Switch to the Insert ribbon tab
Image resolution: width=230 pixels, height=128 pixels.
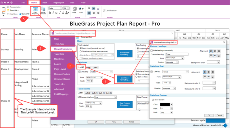click(45, 3)
